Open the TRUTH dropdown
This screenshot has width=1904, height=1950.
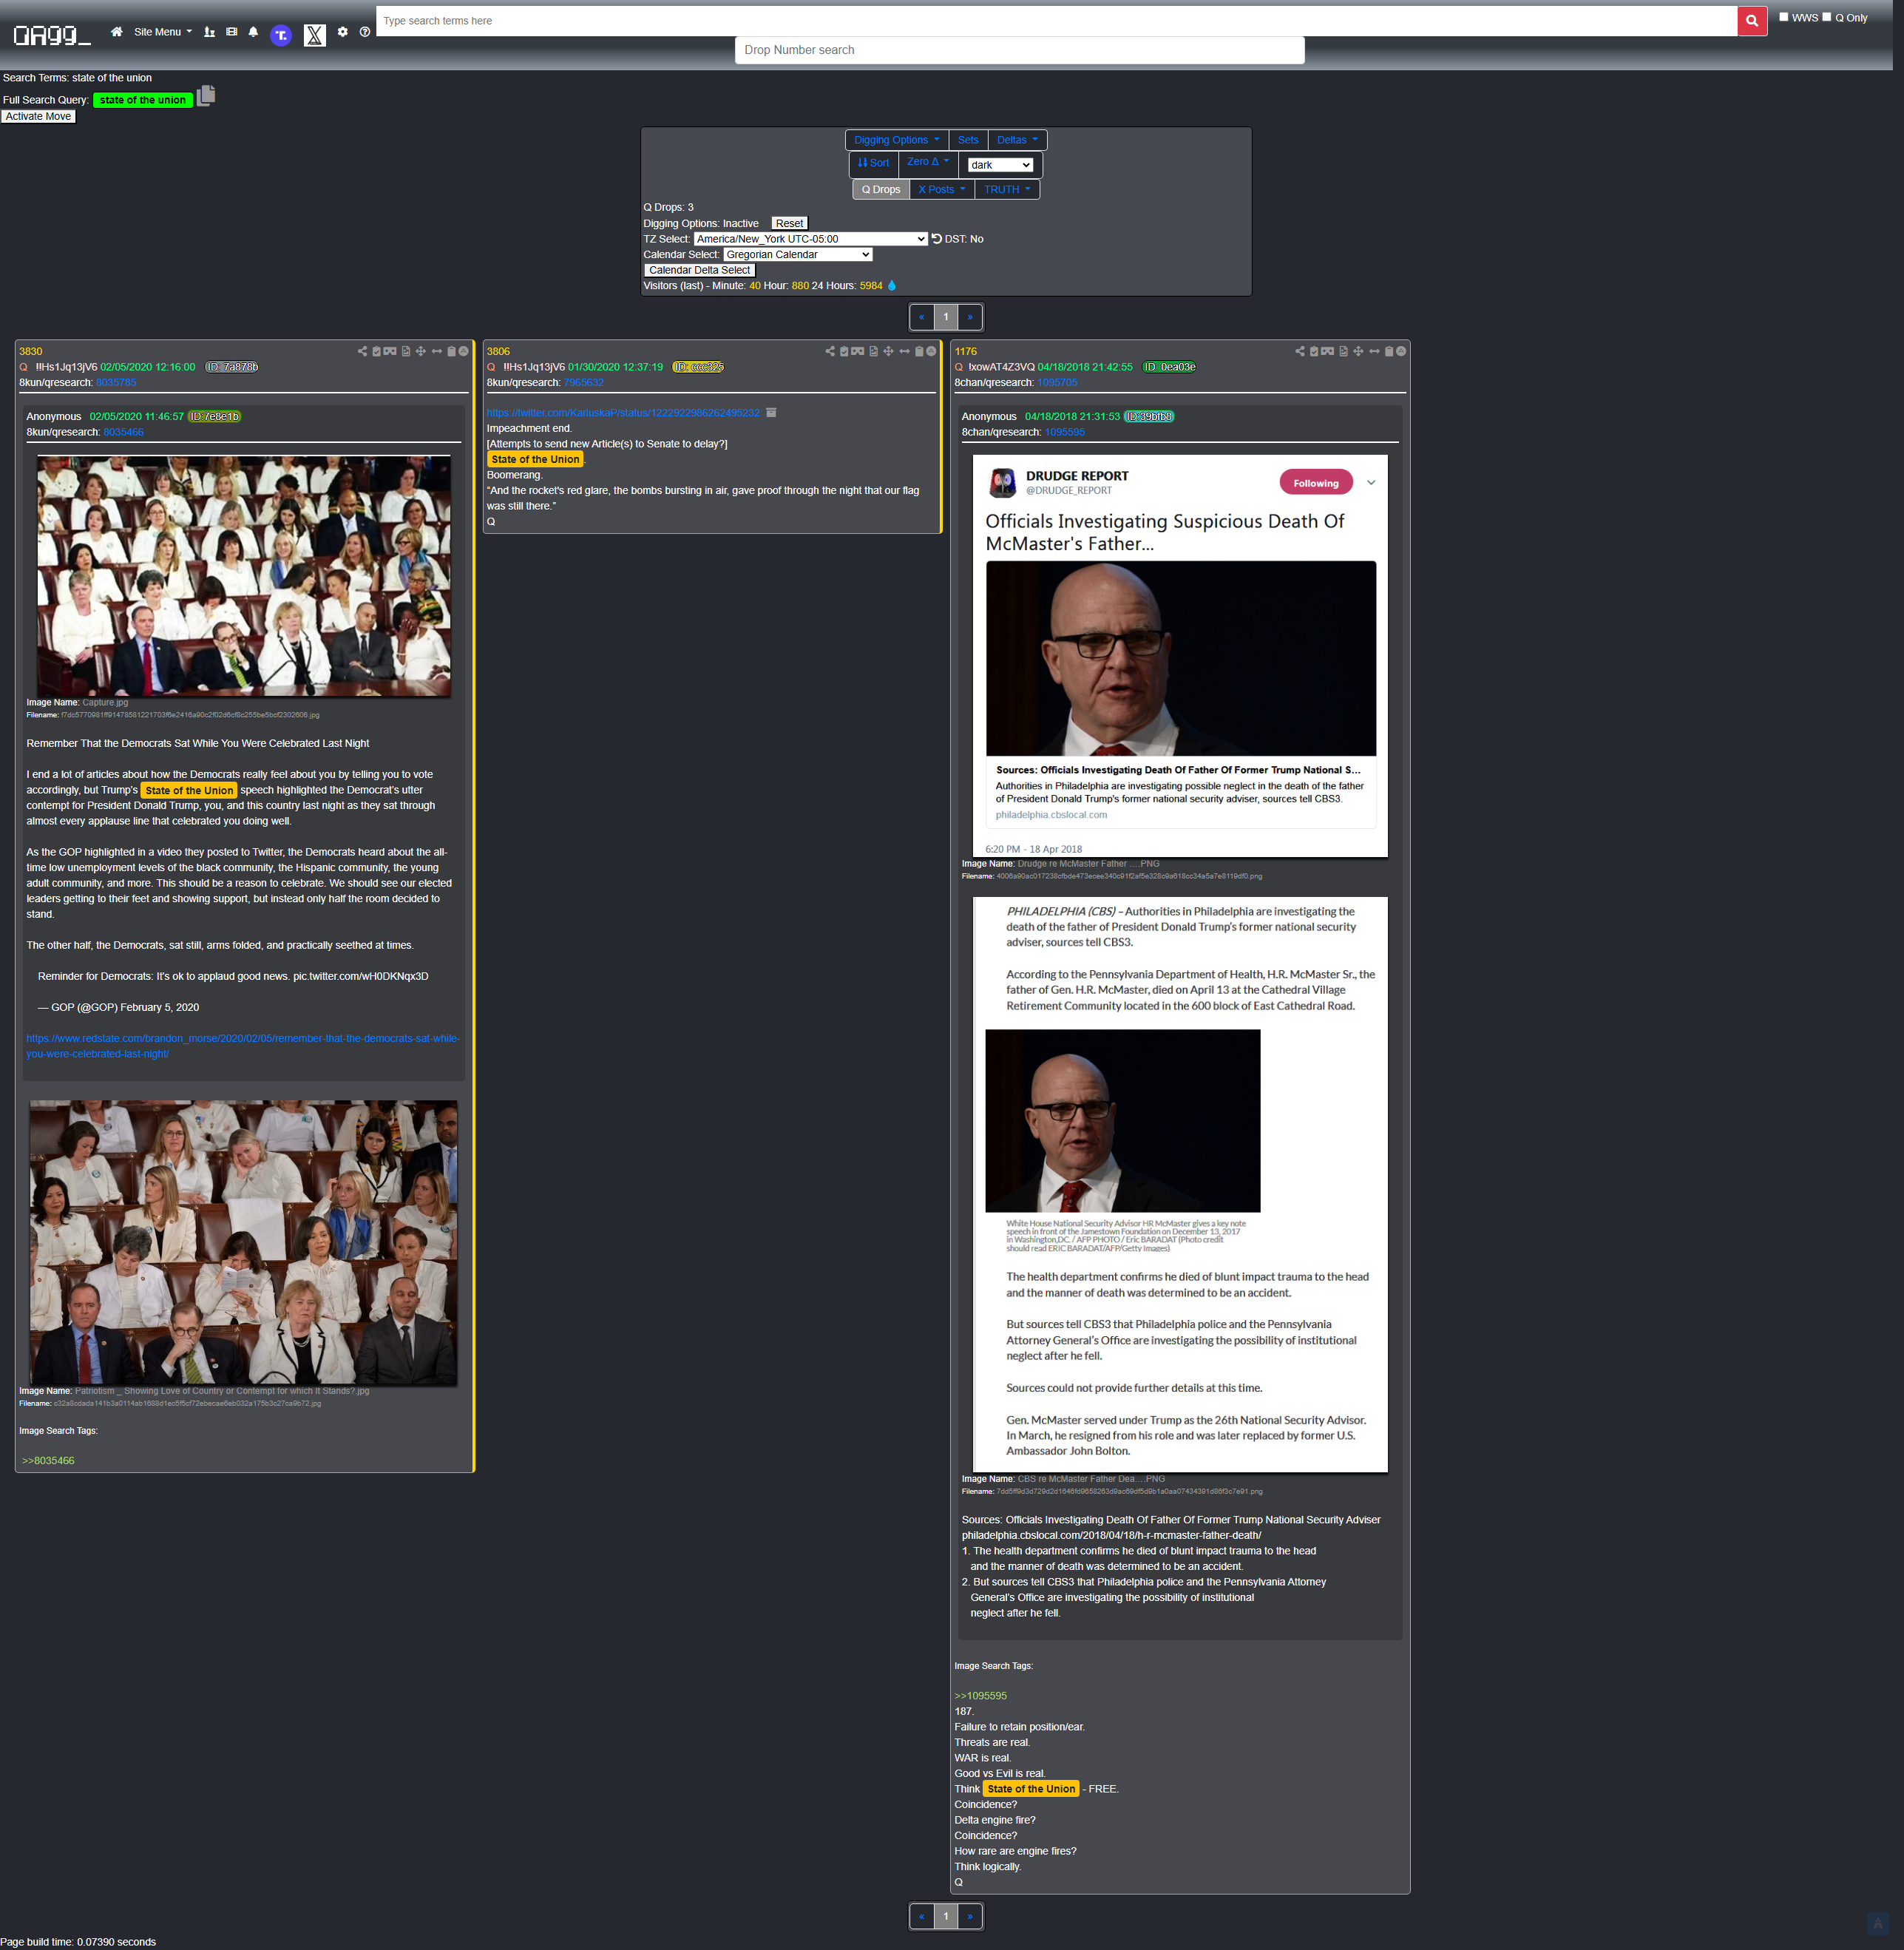1006,189
